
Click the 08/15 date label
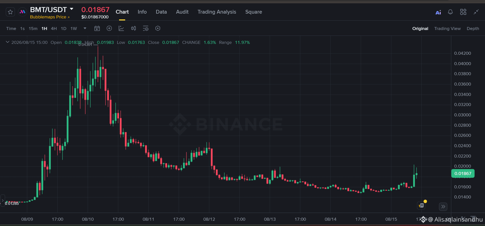[391, 219]
